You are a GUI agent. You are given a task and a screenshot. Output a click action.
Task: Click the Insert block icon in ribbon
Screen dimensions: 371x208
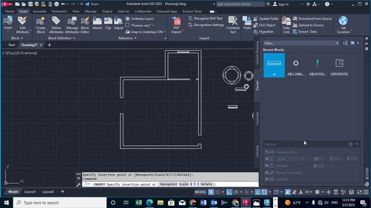(x=8, y=23)
